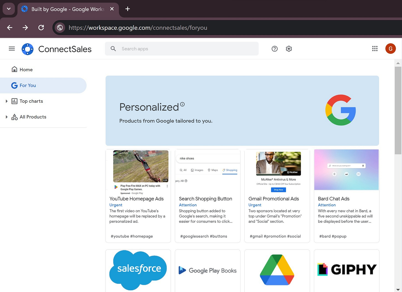Image resolution: width=402 pixels, height=292 pixels.
Task: Click the Free Fire video thumbnail
Action: click(141, 166)
